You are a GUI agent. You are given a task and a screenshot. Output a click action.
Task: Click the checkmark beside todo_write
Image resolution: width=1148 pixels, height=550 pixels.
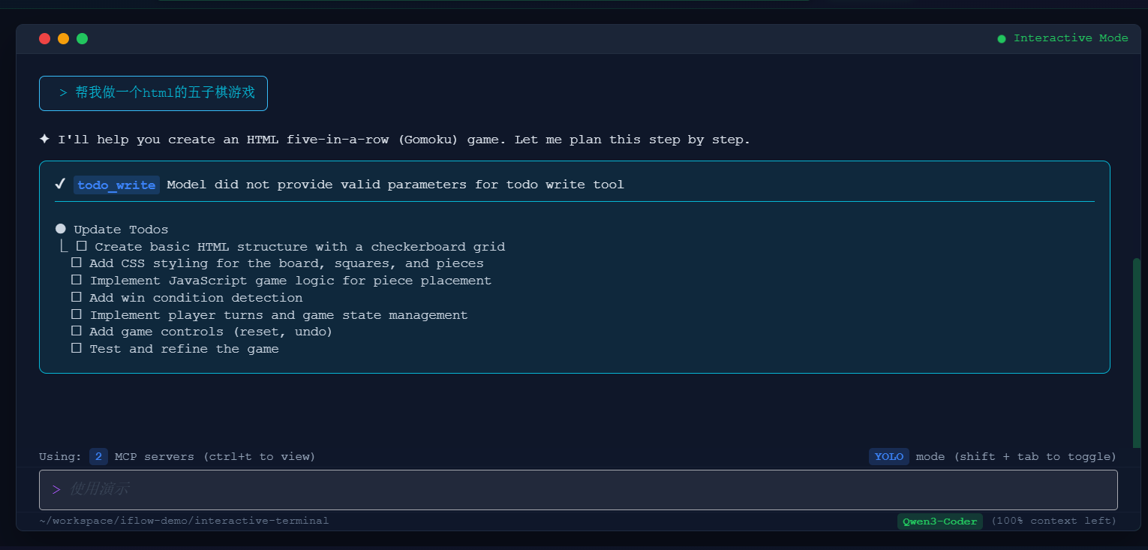[60, 185]
